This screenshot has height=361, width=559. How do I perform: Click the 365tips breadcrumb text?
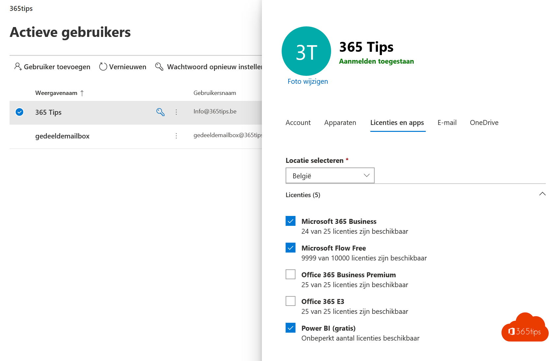[21, 9]
